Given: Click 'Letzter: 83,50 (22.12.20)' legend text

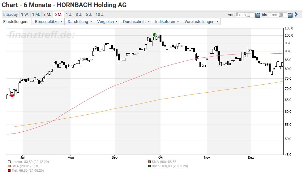Looking at the screenshot, I should pos(30,162).
